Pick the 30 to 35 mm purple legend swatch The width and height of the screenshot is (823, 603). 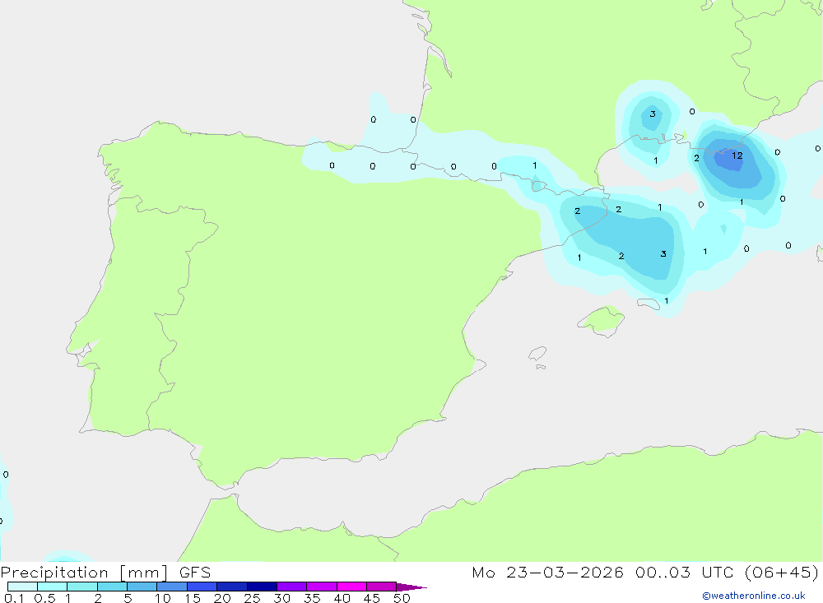pos(291,587)
